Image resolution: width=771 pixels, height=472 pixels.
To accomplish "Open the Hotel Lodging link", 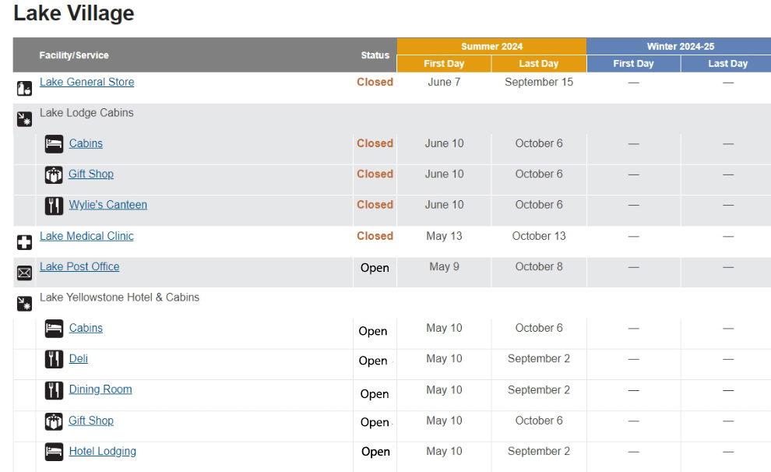I will pyautogui.click(x=102, y=451).
